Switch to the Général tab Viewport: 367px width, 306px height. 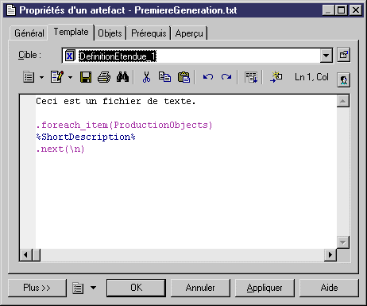pyautogui.click(x=29, y=33)
